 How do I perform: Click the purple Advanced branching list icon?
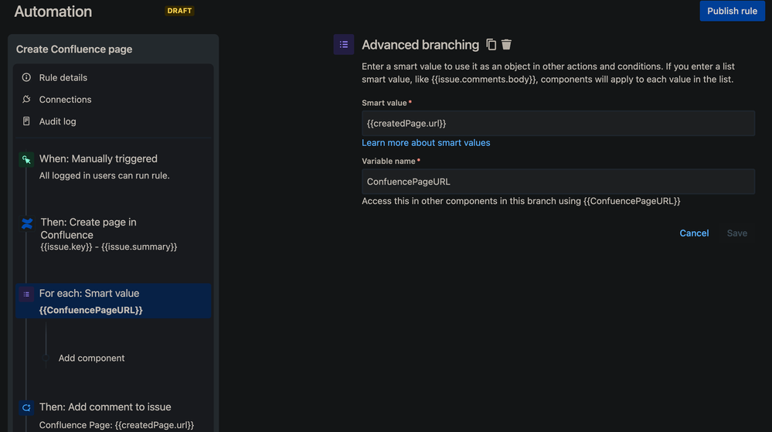coord(344,44)
